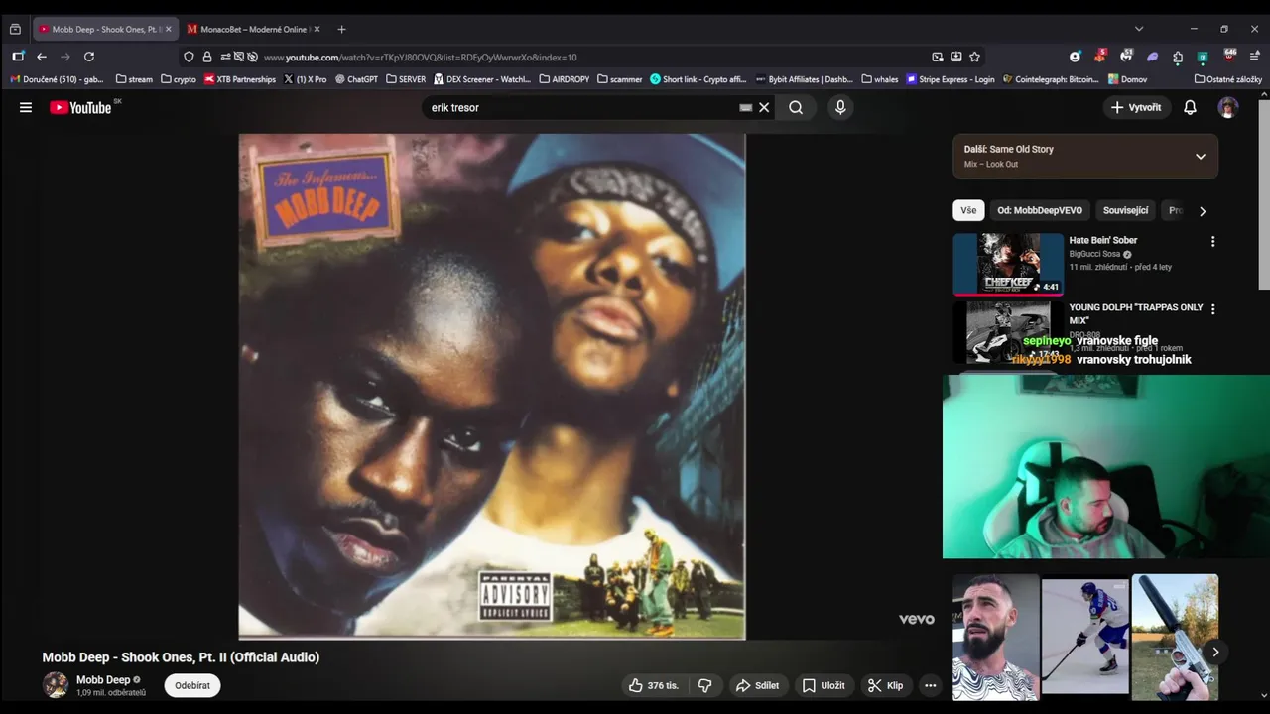The width and height of the screenshot is (1270, 714).
Task: Open options menu for Hate Bein' Sober
Action: point(1212,241)
